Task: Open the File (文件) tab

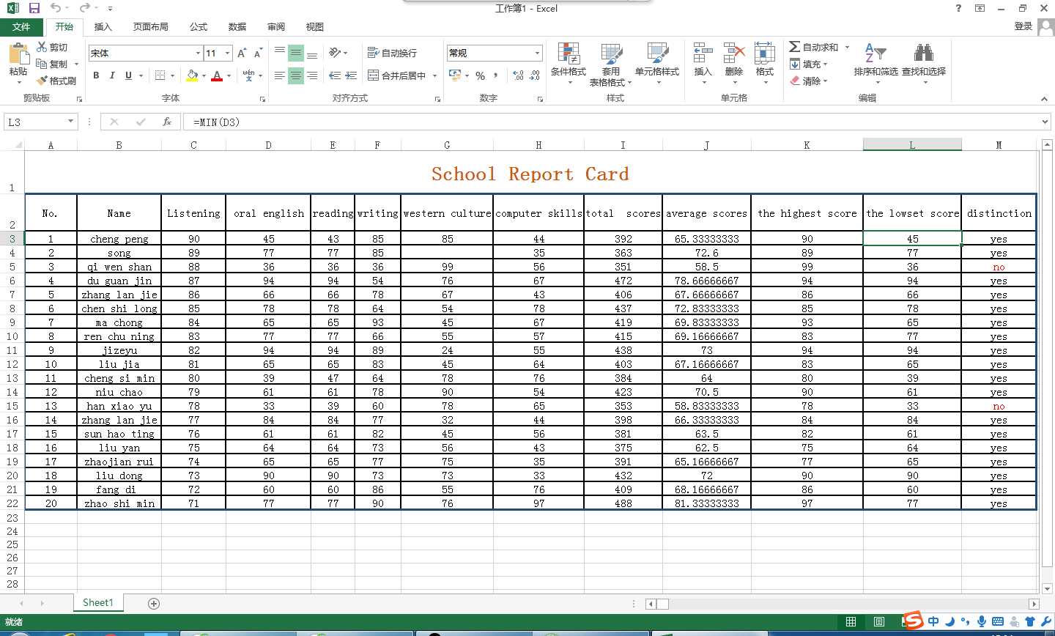Action: pyautogui.click(x=21, y=26)
